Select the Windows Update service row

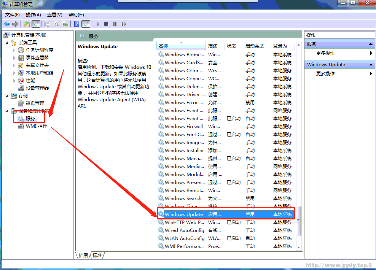(226, 214)
